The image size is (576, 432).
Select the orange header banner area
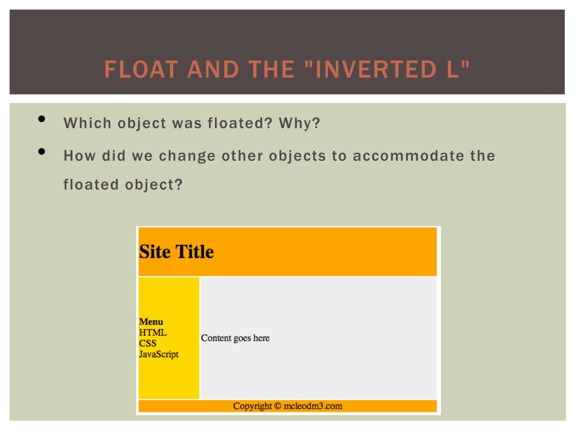[287, 251]
